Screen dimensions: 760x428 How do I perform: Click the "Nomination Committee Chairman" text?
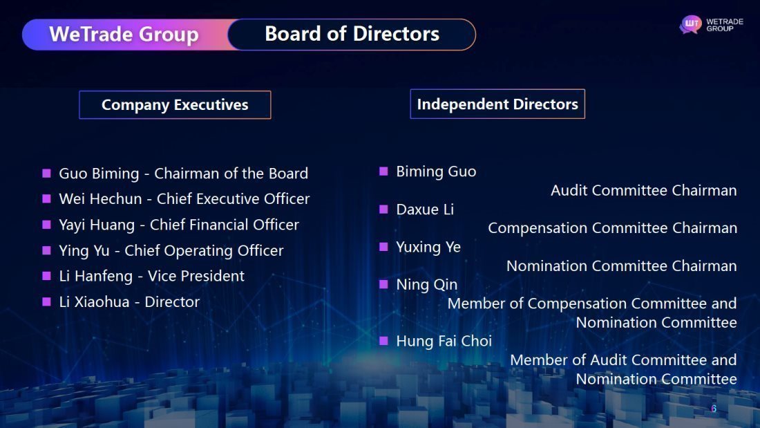[x=621, y=266]
